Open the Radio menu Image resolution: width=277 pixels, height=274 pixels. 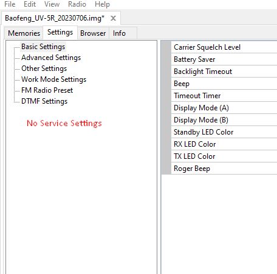(x=77, y=4)
